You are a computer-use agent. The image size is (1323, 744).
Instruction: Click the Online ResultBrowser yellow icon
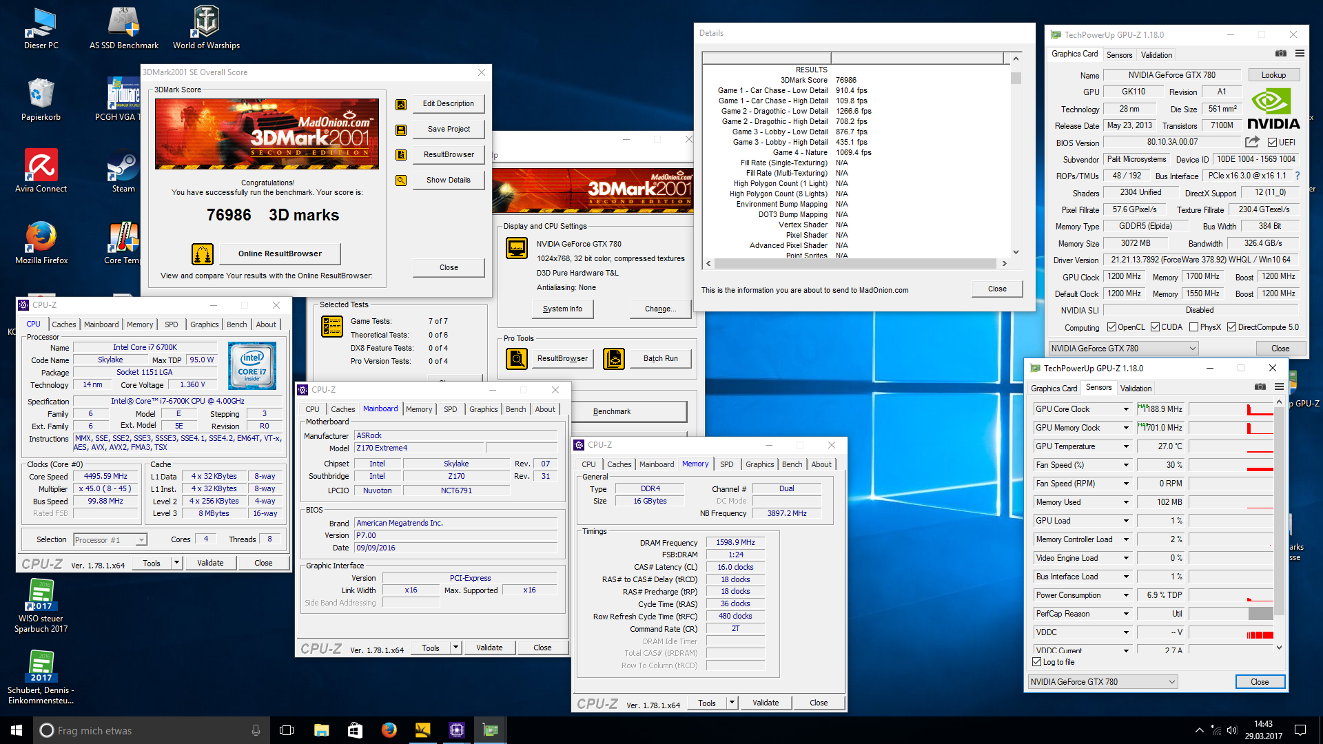(203, 254)
